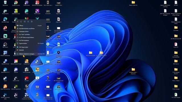
Task: Select the GeForce Experience shortcut
Action: [16, 87]
